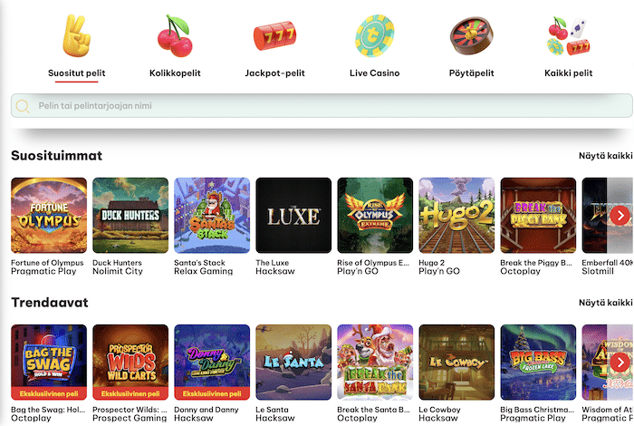Launch the Hugo 2 game tile
This screenshot has width=634, height=426.
[456, 215]
